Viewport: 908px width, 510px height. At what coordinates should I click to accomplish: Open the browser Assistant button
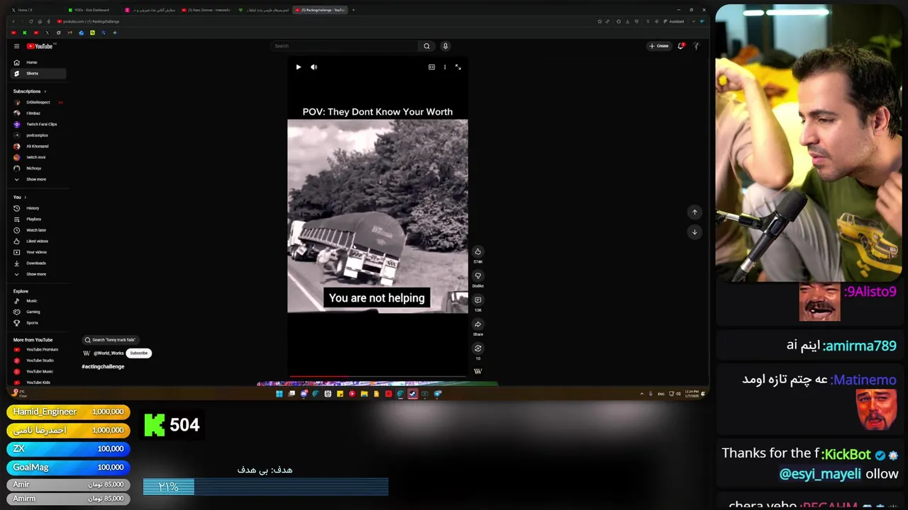point(675,21)
